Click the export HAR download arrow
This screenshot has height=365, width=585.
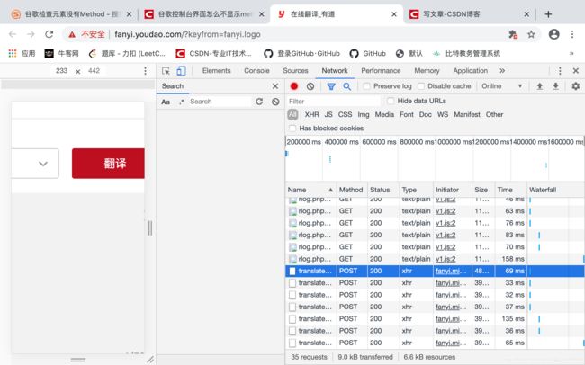pos(555,86)
